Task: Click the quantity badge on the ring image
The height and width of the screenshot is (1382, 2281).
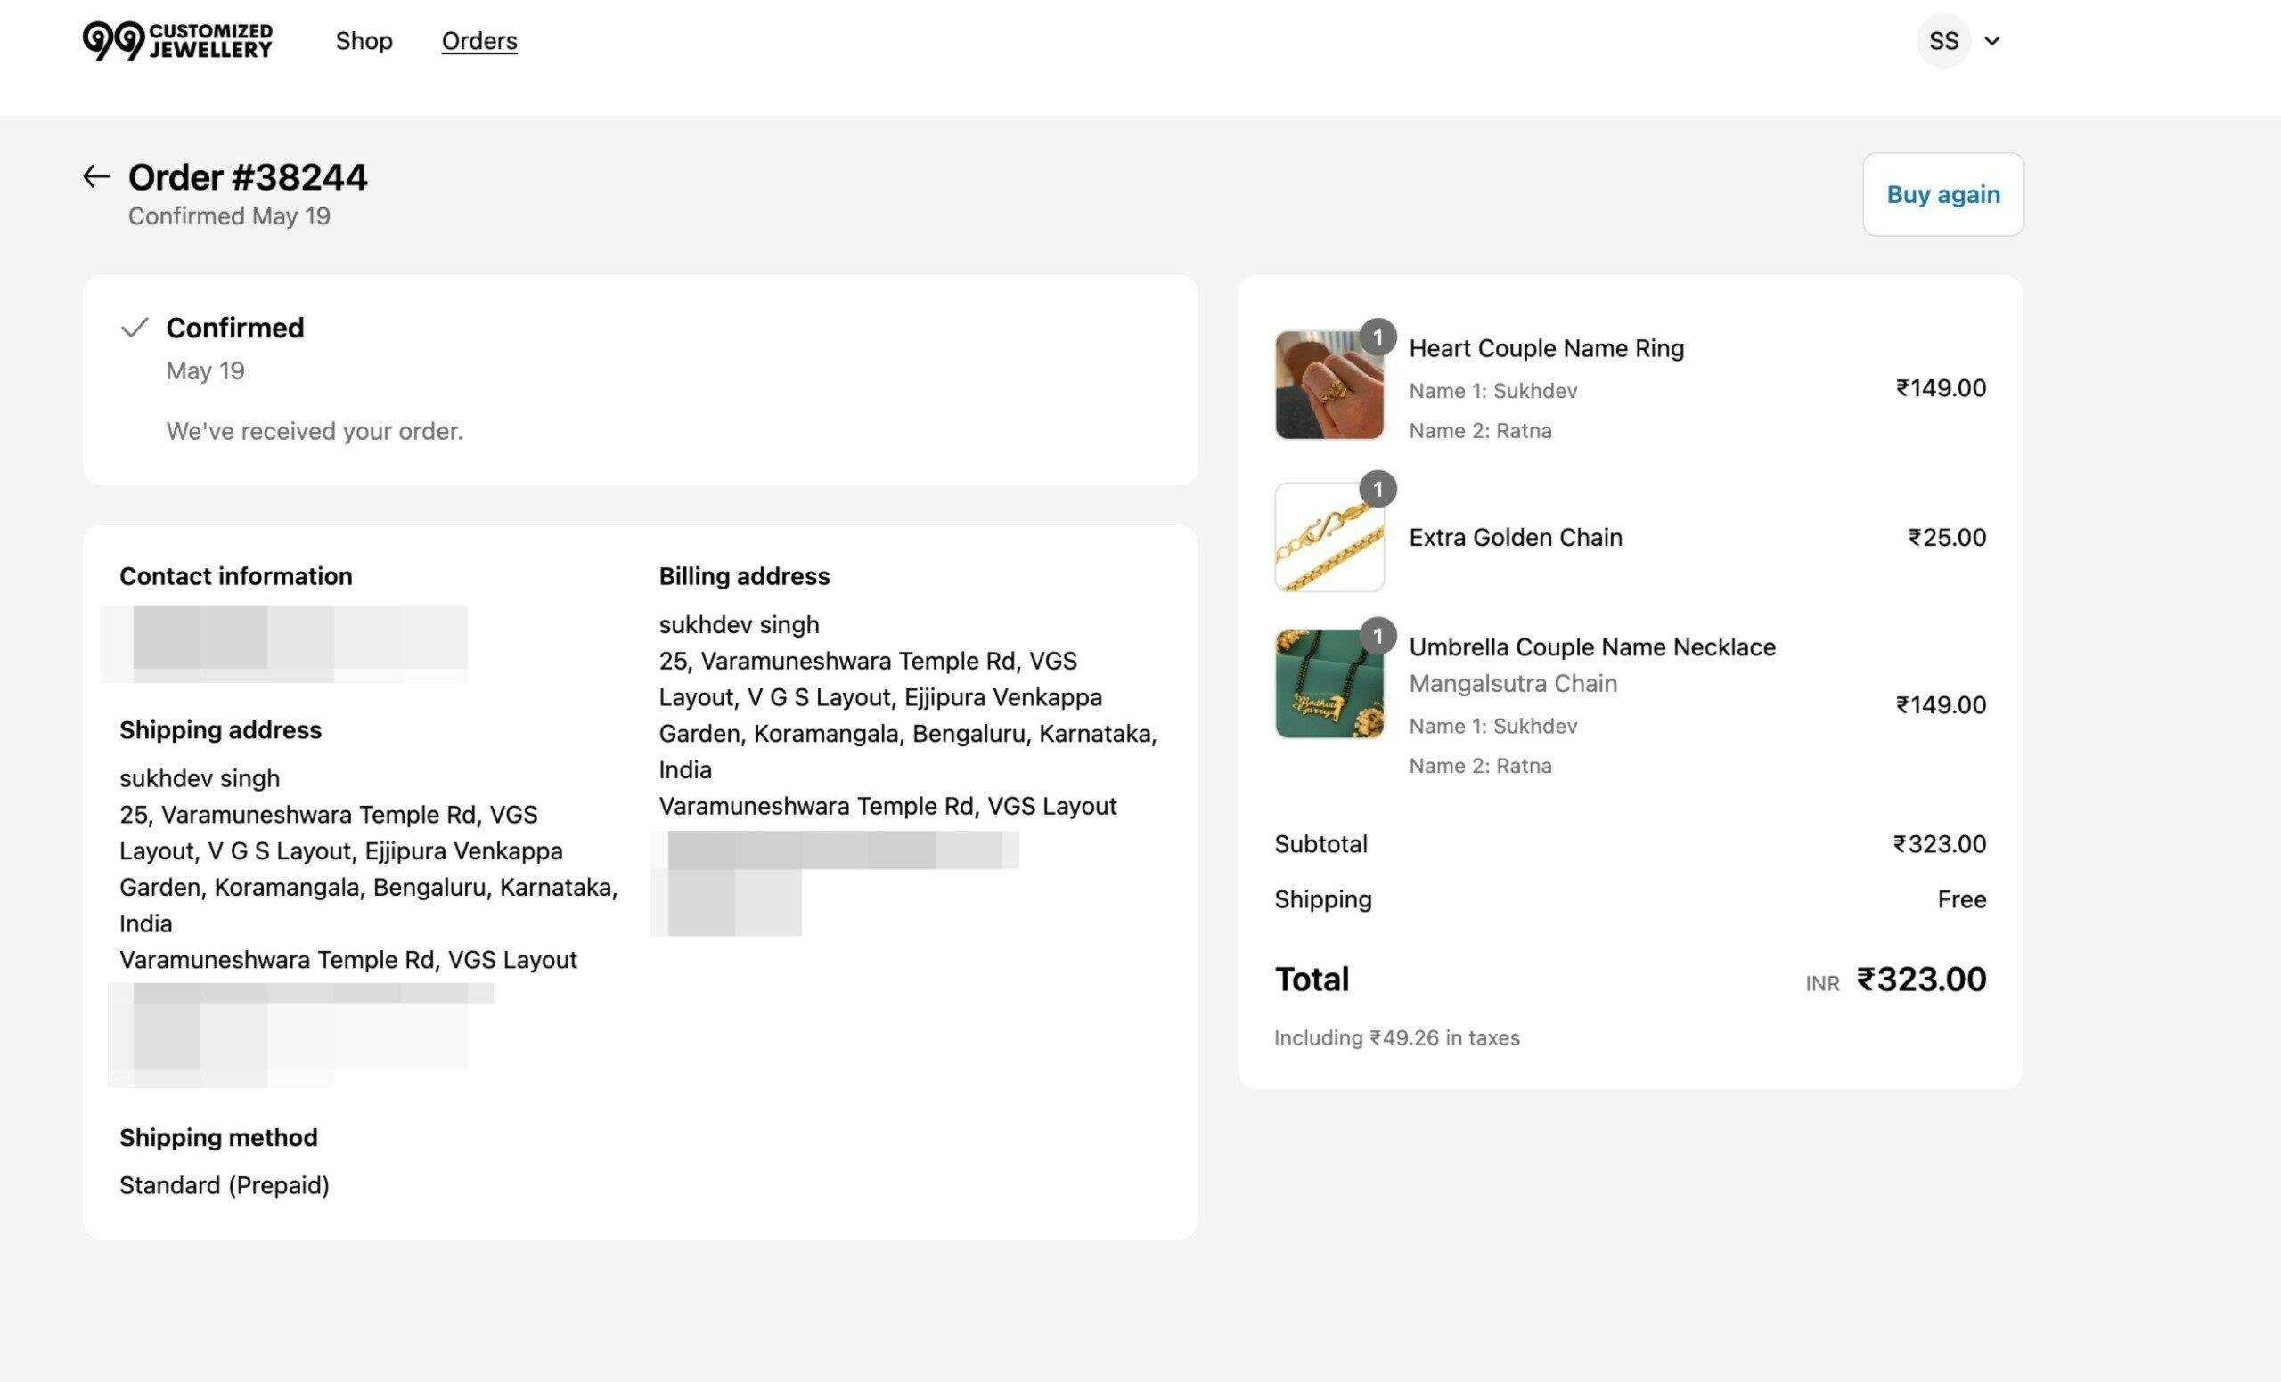Action: pos(1378,337)
